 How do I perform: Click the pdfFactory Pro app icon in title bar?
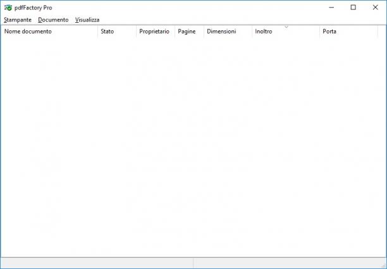click(8, 8)
